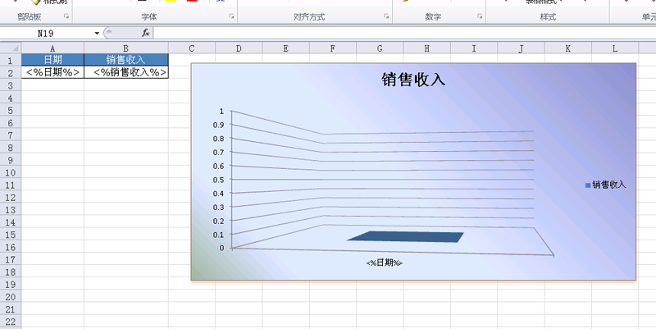Select cell A2 containing <%日期%>
This screenshot has height=329, width=656.
click(x=52, y=72)
